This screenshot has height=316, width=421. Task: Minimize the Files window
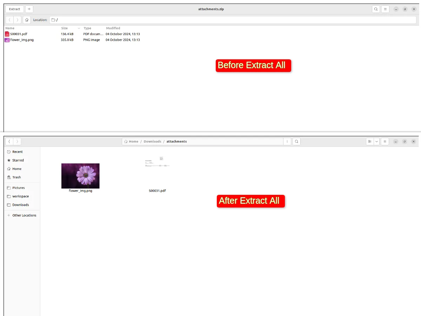[396, 141]
